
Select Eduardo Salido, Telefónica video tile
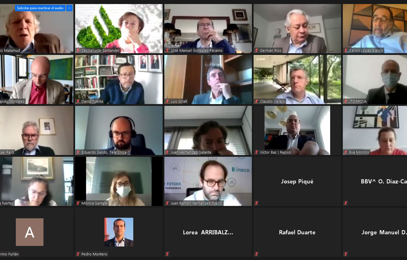click(x=119, y=130)
